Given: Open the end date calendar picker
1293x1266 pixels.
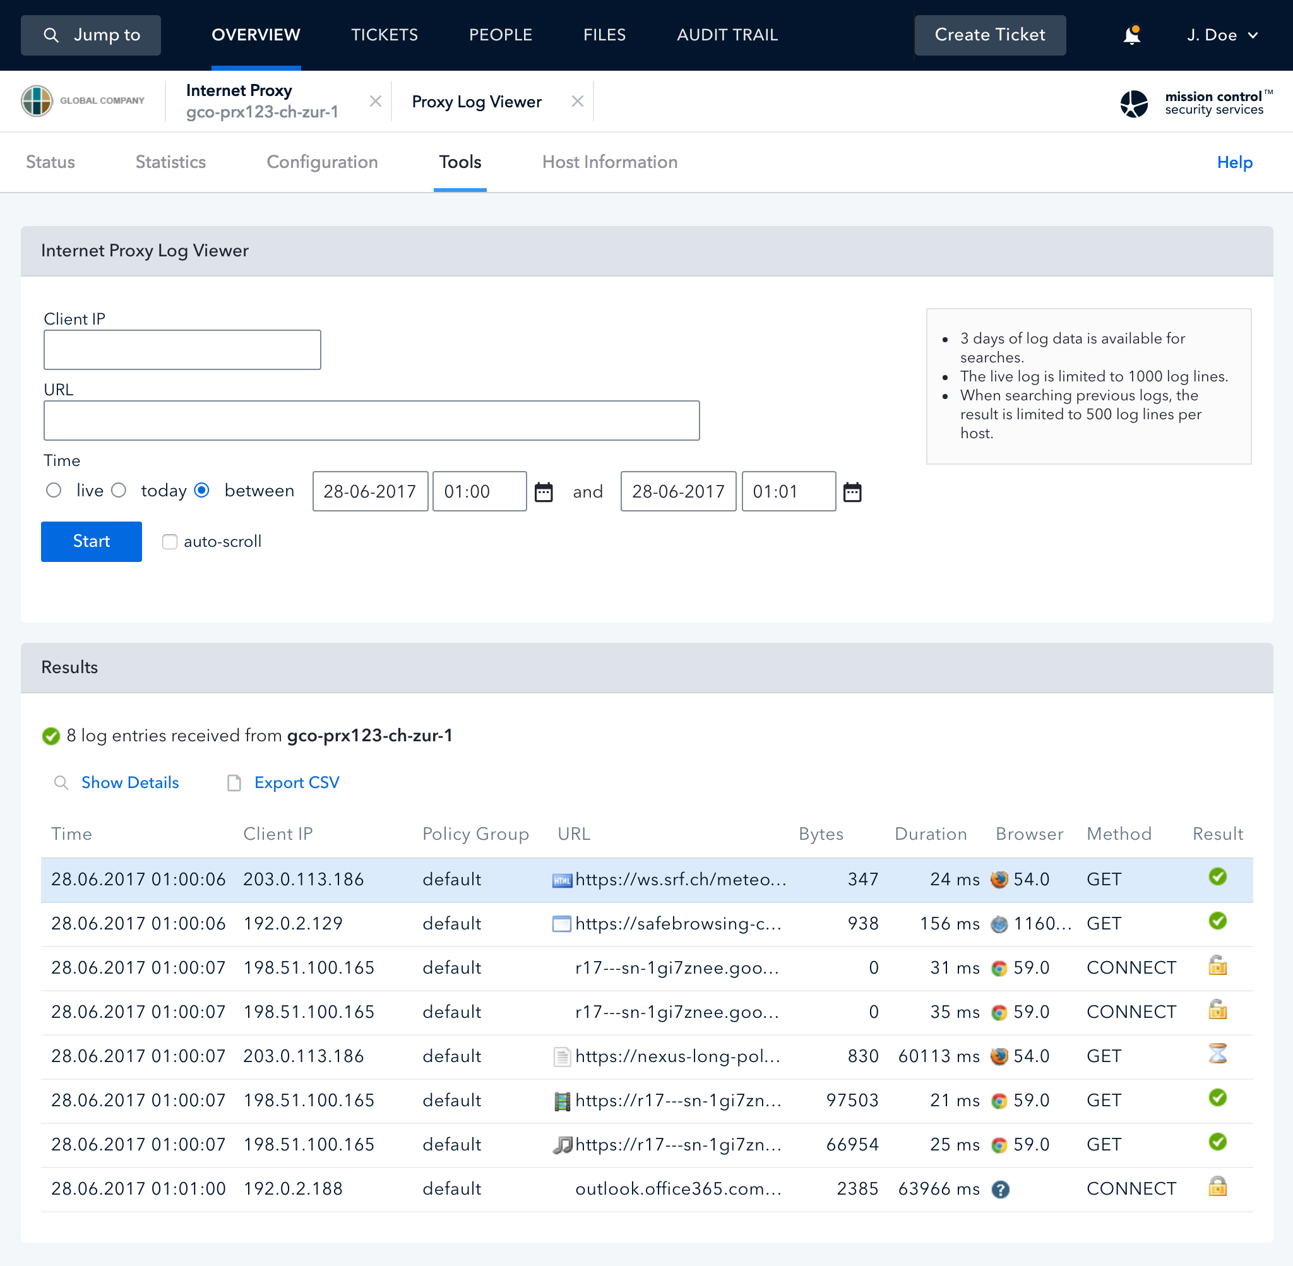Looking at the screenshot, I should click(x=852, y=492).
